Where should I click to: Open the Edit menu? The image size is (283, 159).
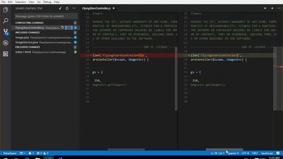click(x=10, y=2)
